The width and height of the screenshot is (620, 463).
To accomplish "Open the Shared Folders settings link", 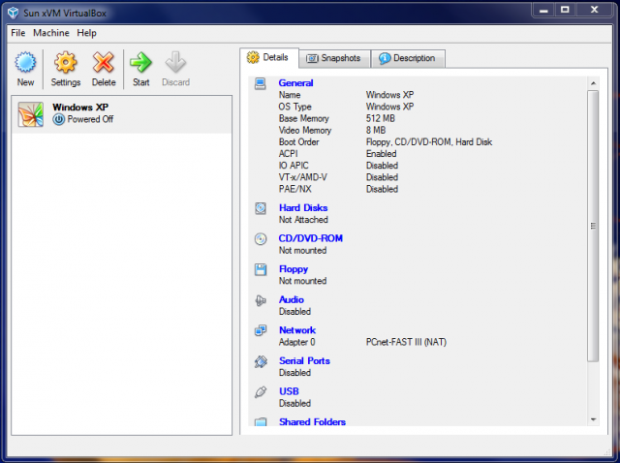I will click(312, 422).
